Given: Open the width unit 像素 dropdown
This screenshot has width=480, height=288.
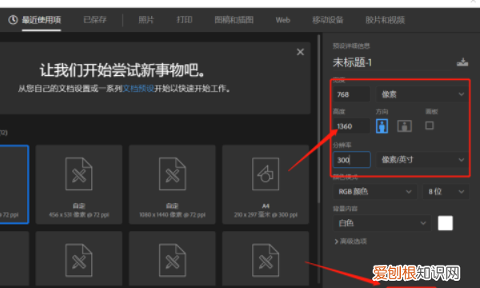Looking at the screenshot, I should click(422, 94).
